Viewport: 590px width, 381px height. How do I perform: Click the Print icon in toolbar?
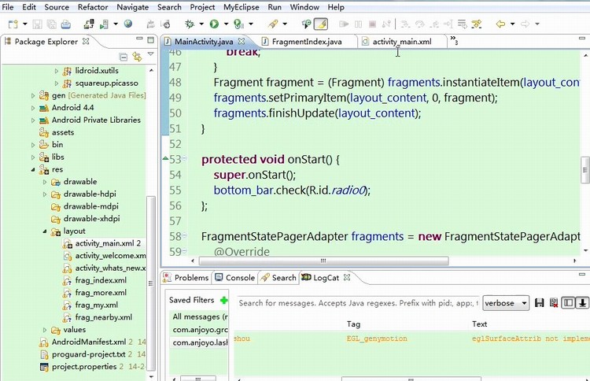[66, 24]
